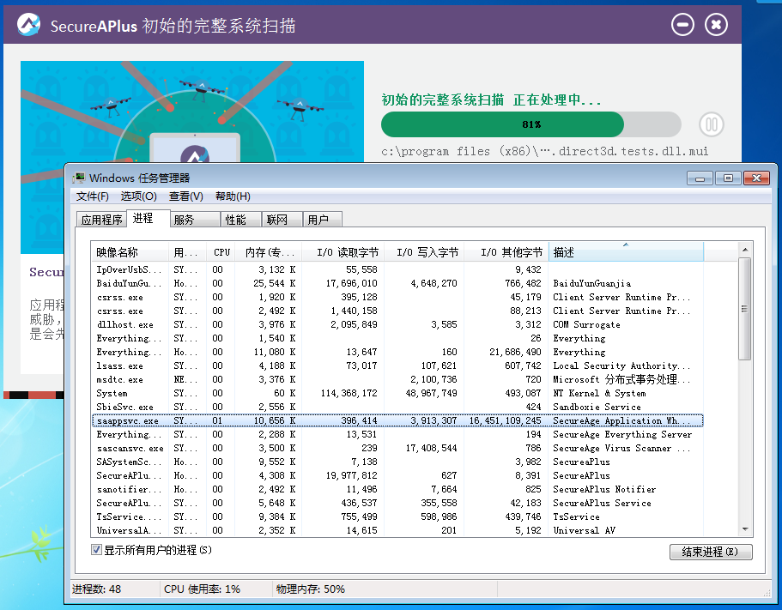
Task: Click the Task Manager icon in title bar
Action: tap(82, 178)
